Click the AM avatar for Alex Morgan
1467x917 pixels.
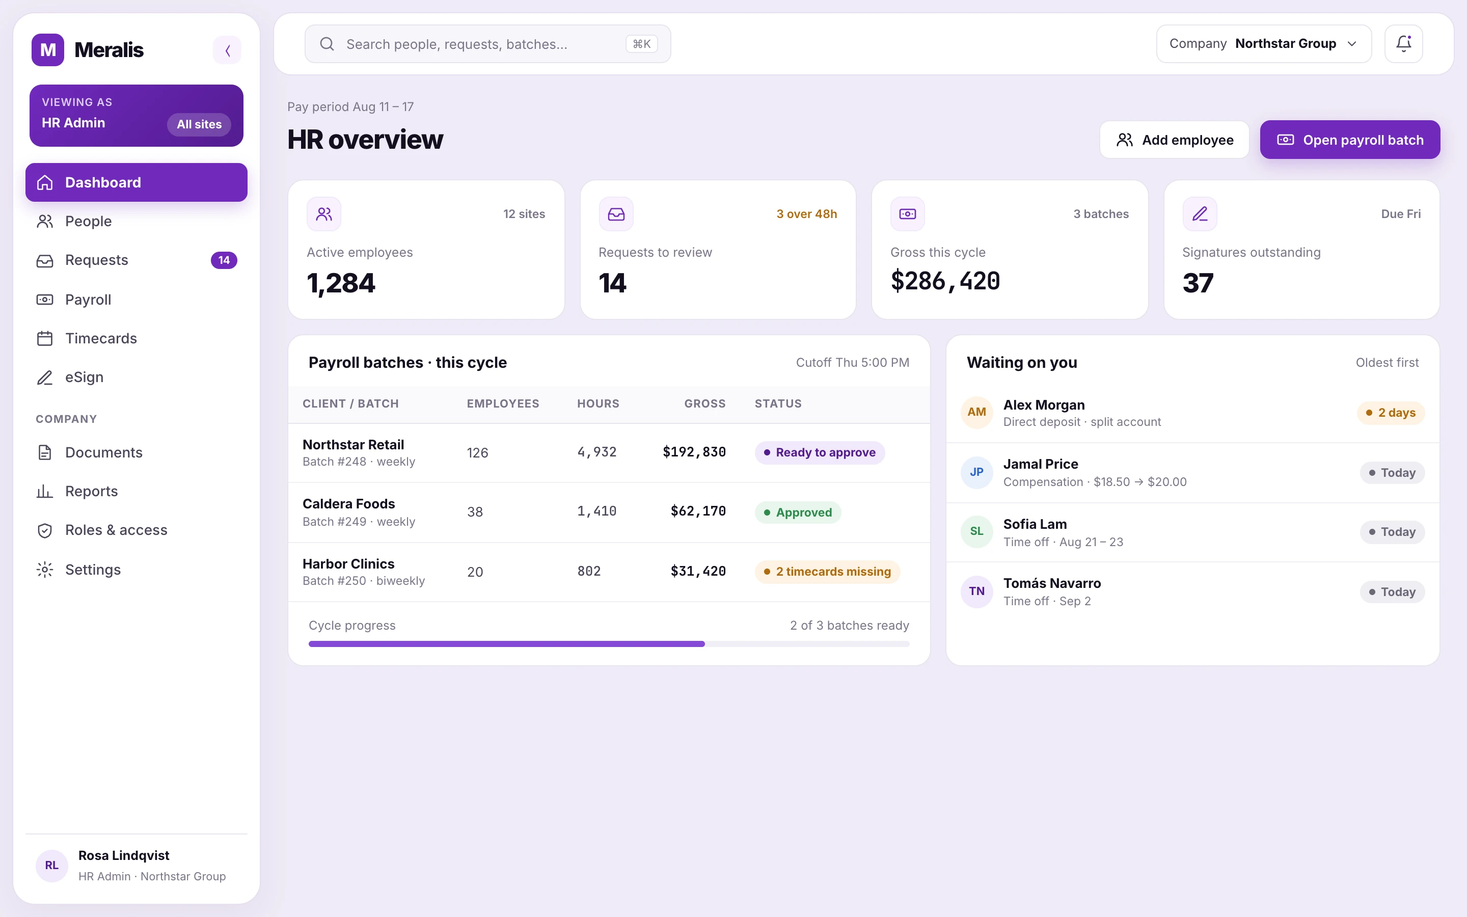976,413
